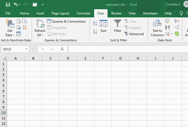Click Manage Data Model green icon

click(177, 34)
